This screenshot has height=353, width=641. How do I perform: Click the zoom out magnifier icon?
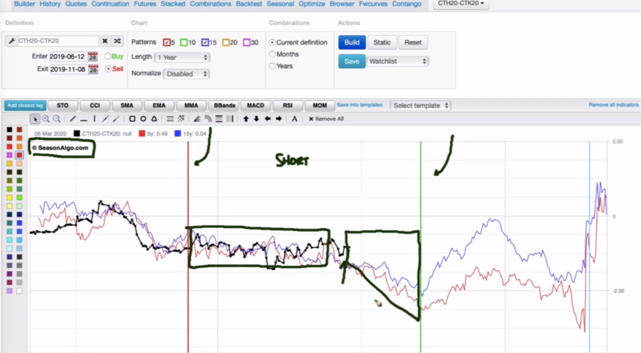(57, 119)
